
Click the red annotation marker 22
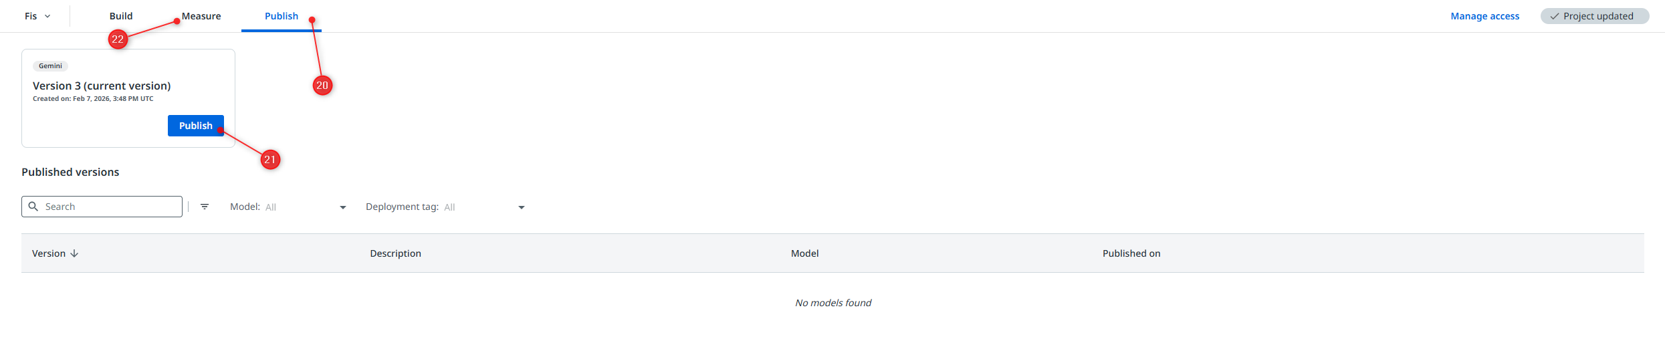pos(118,39)
